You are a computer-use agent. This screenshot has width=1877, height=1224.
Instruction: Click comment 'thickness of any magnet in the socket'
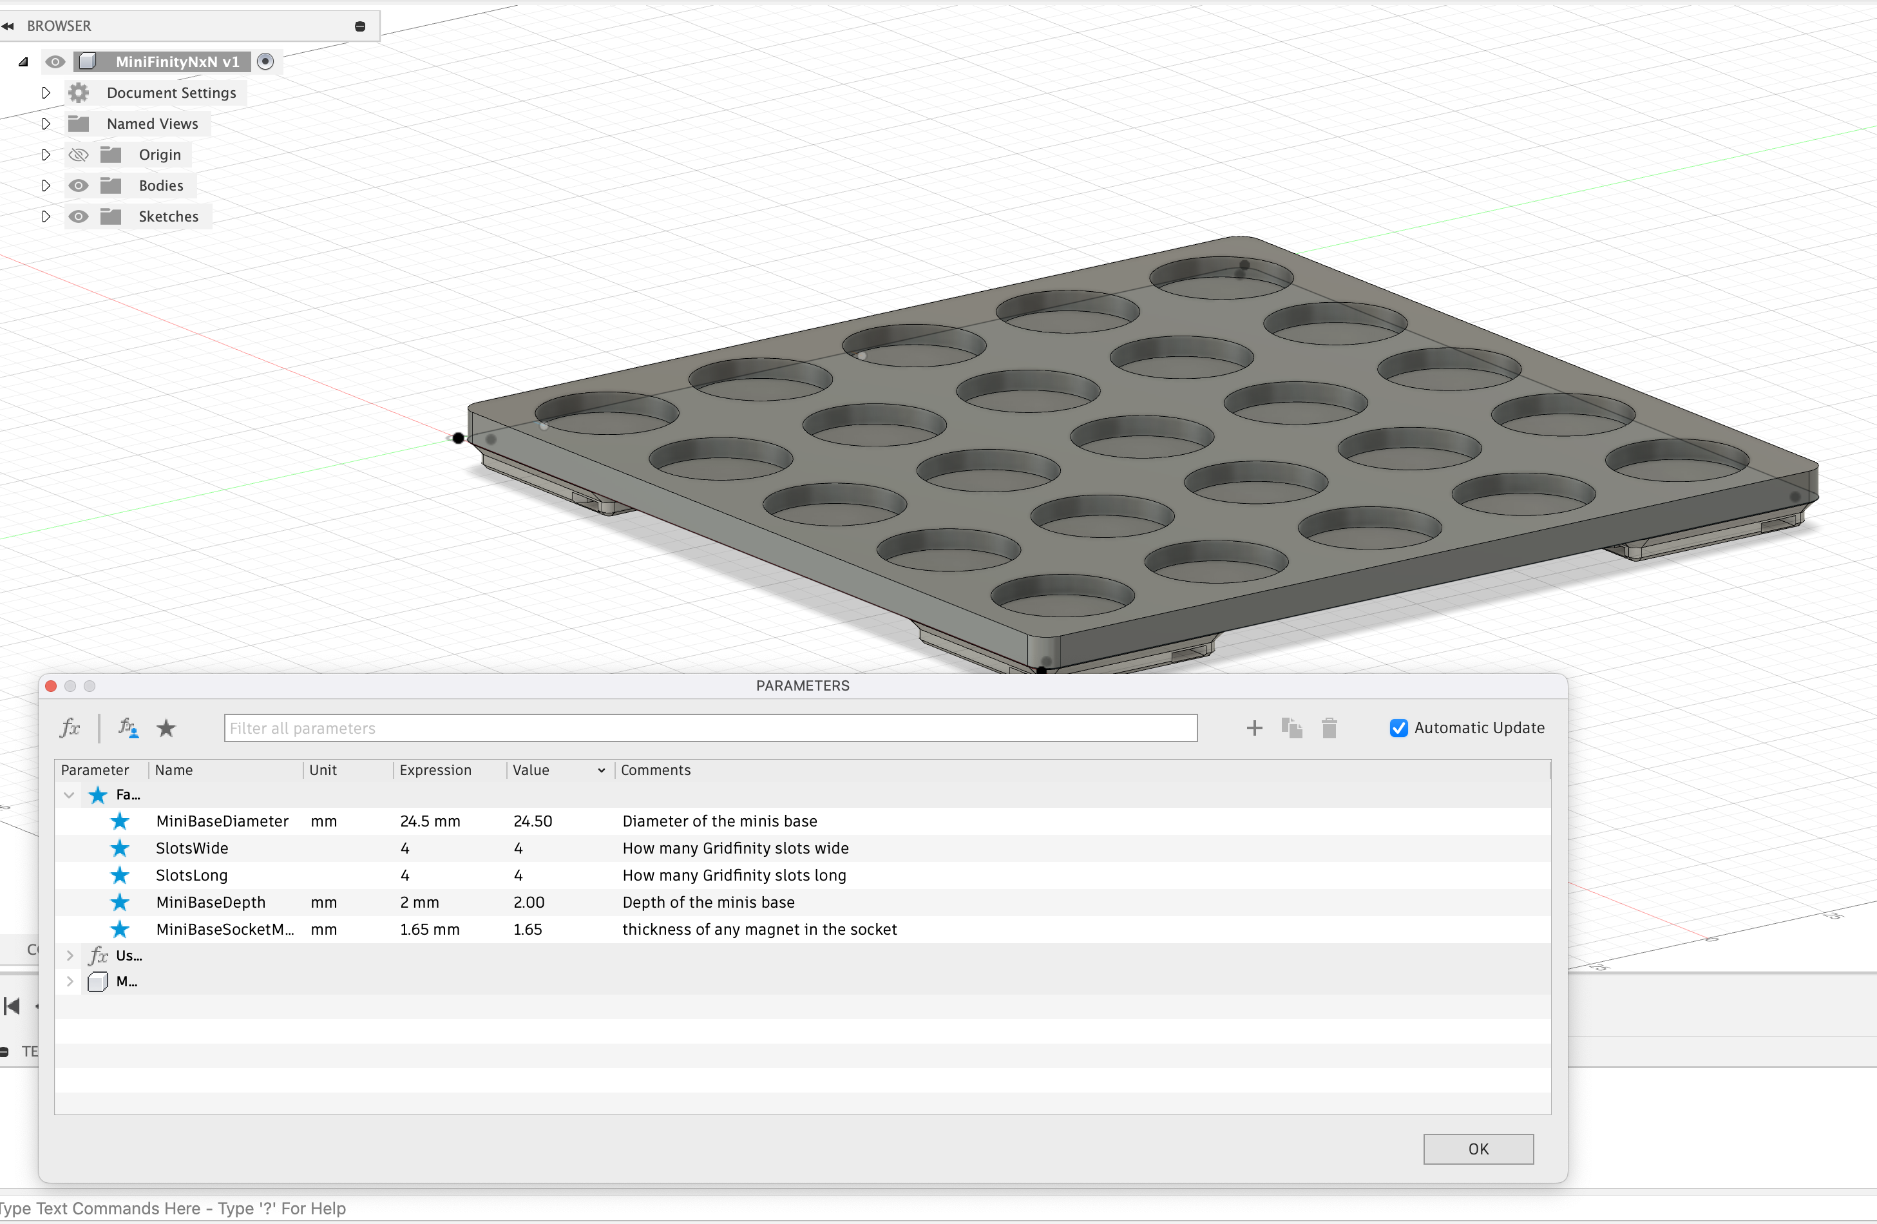point(759,929)
